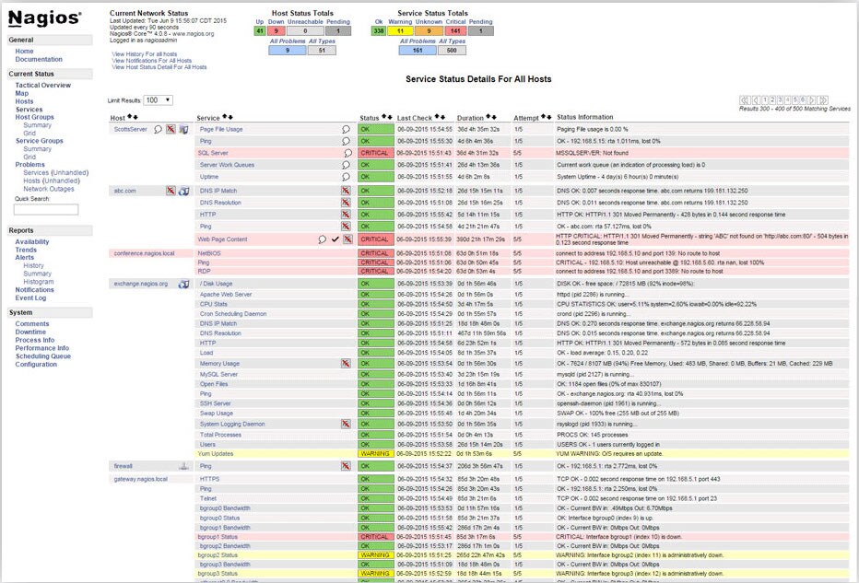The height and width of the screenshot is (583, 859).
Task: Sort ascending using Duration column up arrow
Action: point(488,117)
